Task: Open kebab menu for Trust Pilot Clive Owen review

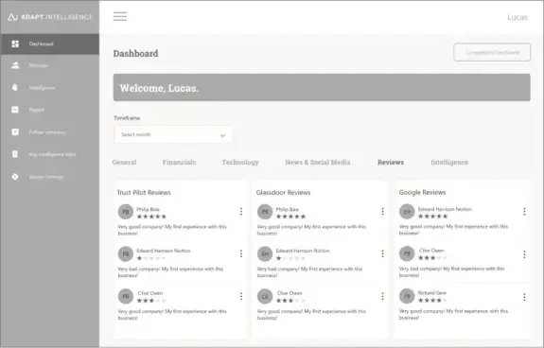Action: 241,296
